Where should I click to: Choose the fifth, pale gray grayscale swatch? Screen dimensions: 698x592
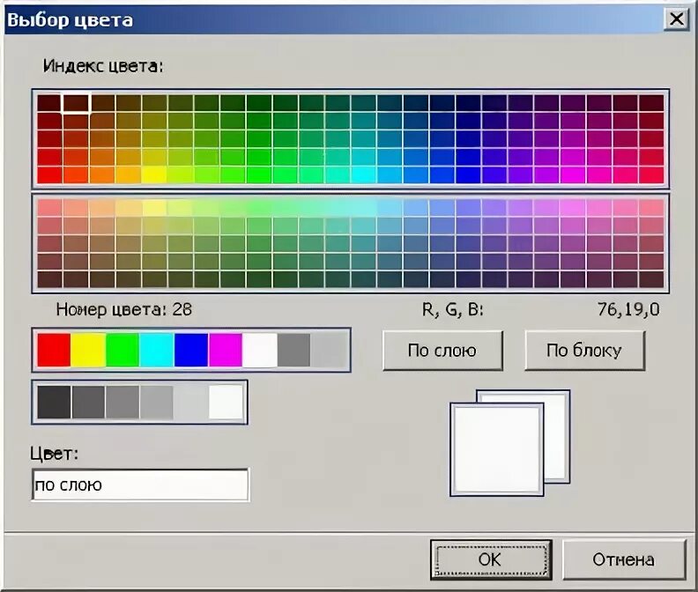click(191, 403)
